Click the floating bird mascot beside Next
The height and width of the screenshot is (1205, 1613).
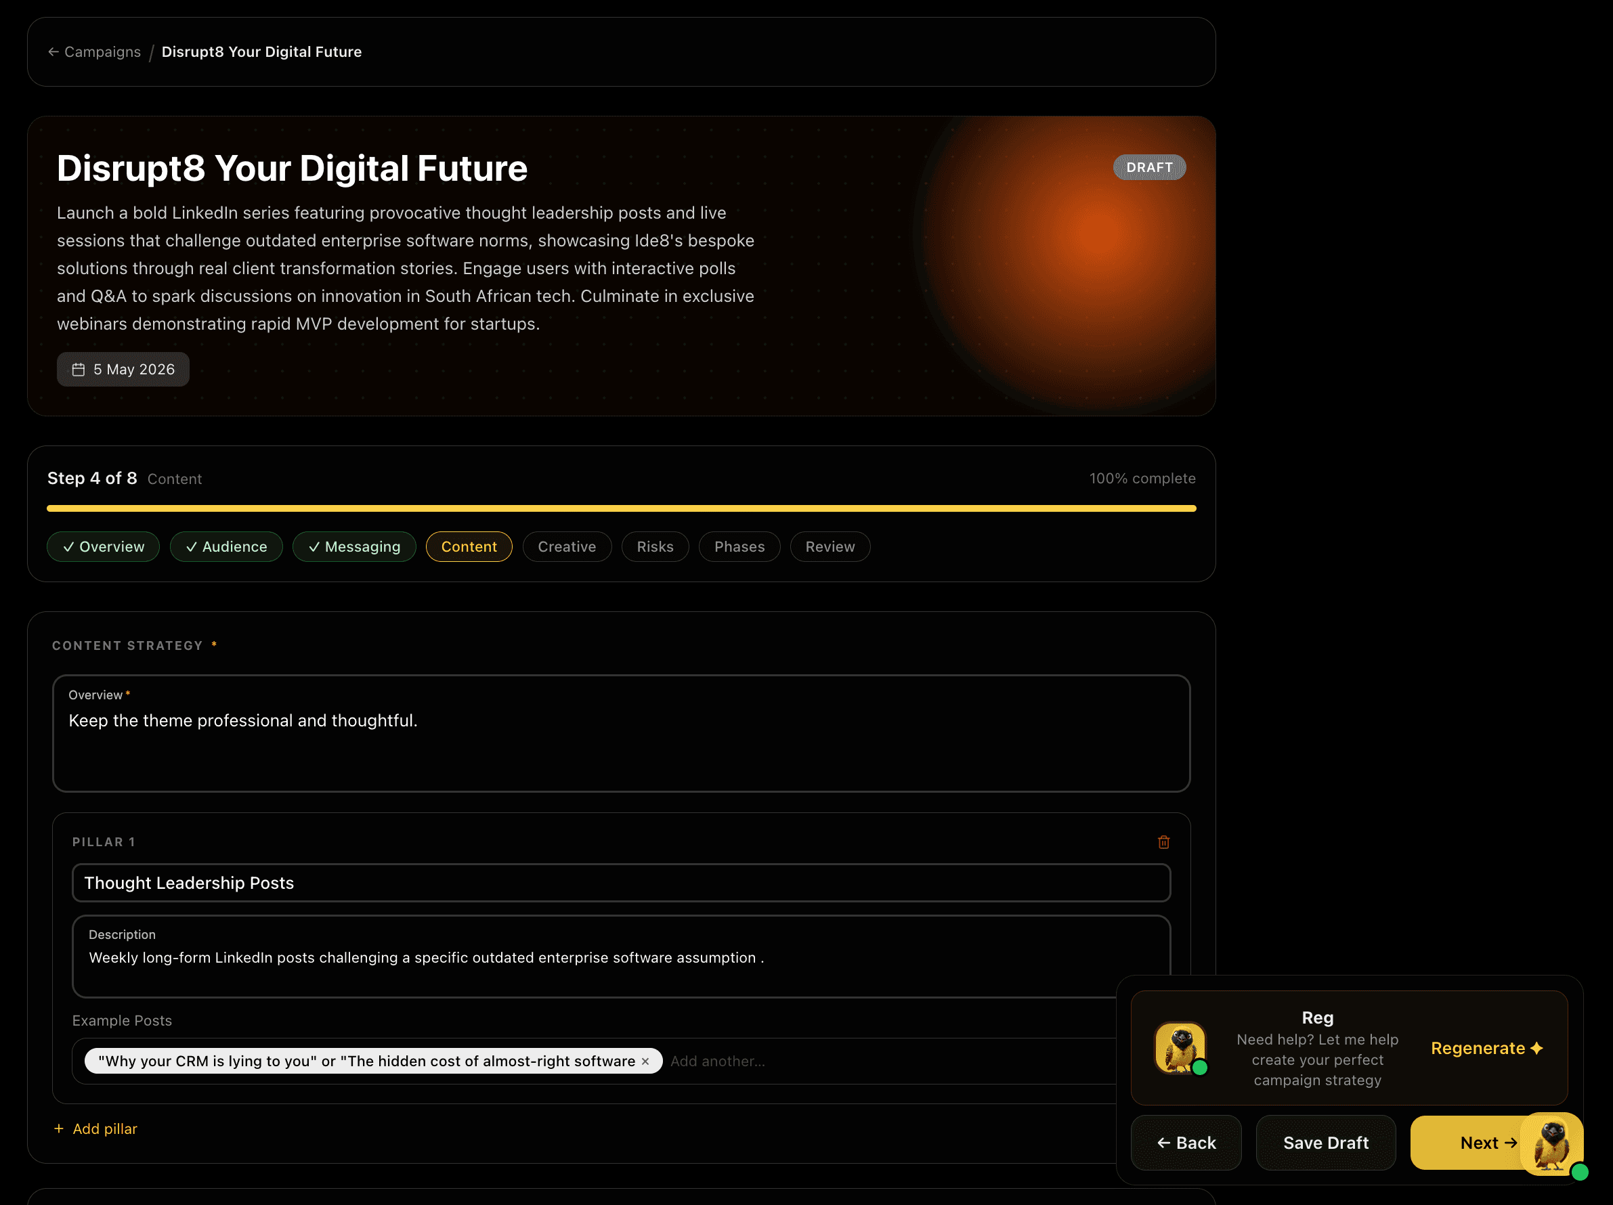[1553, 1145]
